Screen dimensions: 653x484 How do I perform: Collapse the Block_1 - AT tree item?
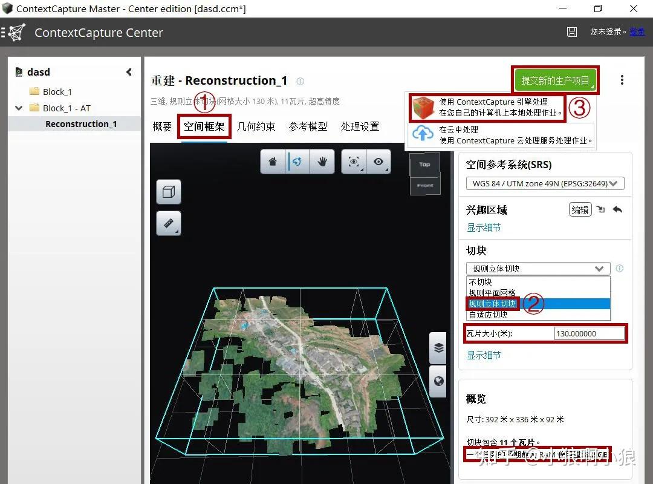(x=19, y=108)
